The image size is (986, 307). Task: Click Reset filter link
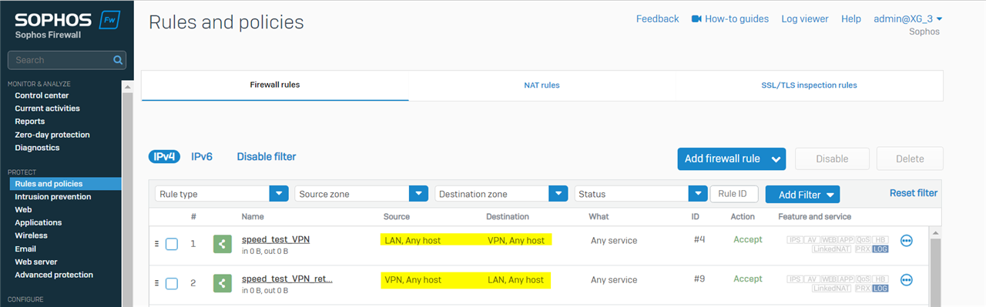(x=914, y=193)
